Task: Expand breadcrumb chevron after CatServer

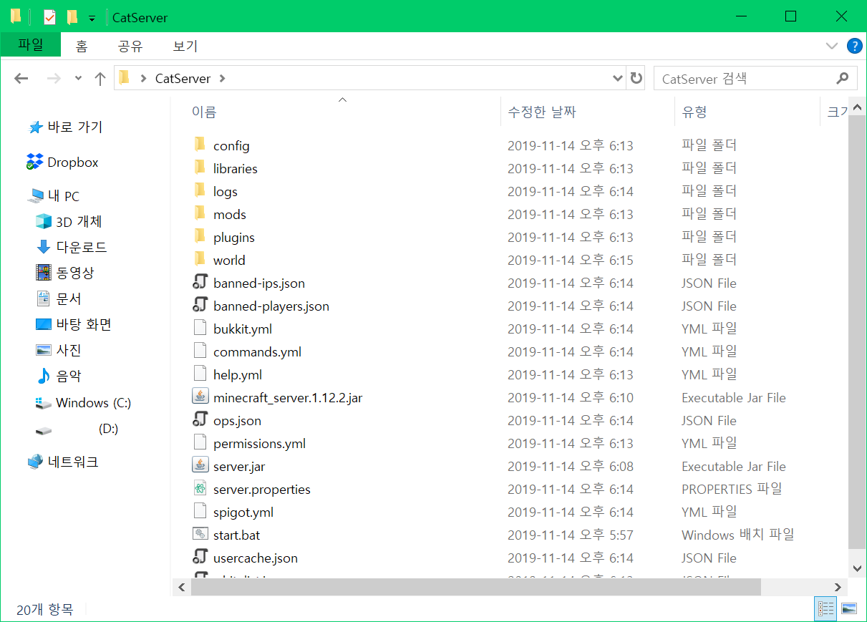Action: 222,78
